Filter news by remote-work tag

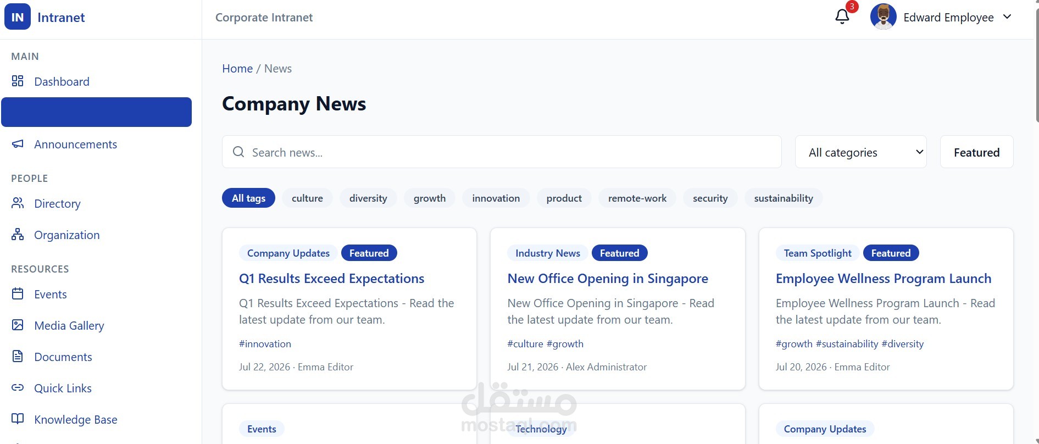click(x=637, y=198)
